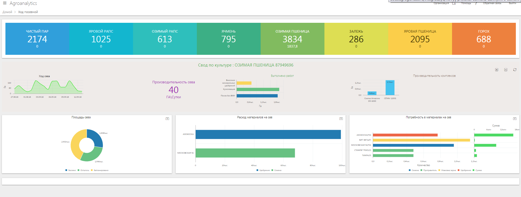Screen dimensions: 521x197
Task: Click the Выйти logout link
Action: [x=512, y=3]
